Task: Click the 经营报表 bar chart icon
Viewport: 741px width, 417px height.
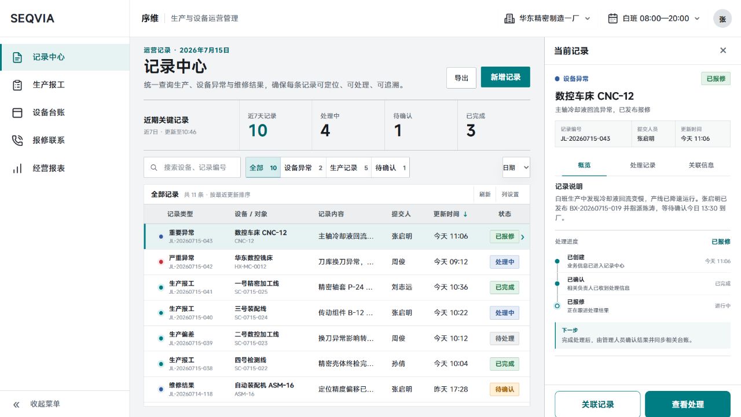Action: click(x=17, y=169)
